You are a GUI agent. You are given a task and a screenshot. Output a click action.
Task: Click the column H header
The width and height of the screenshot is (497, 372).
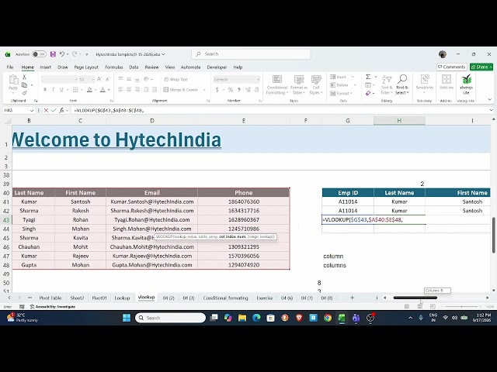click(399, 121)
